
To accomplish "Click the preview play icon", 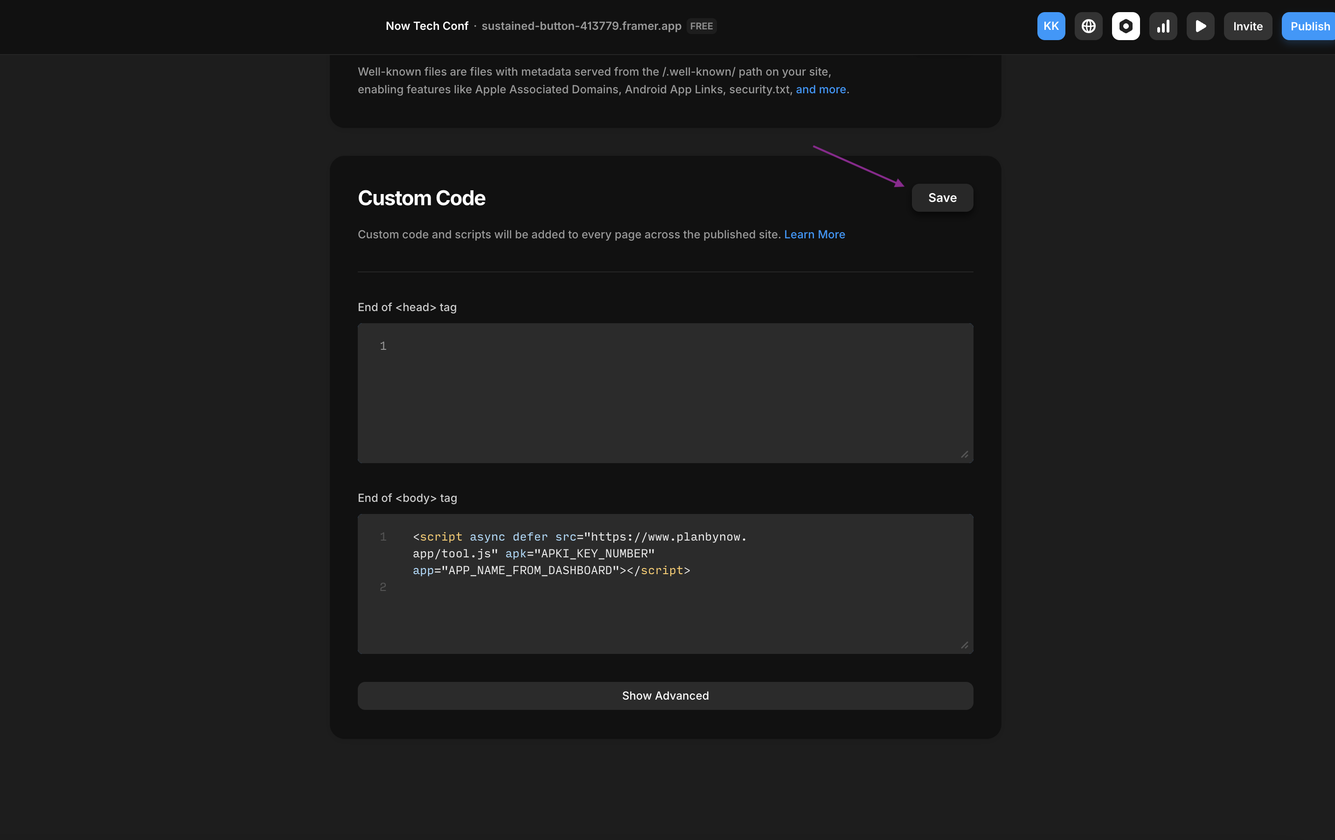I will point(1200,26).
